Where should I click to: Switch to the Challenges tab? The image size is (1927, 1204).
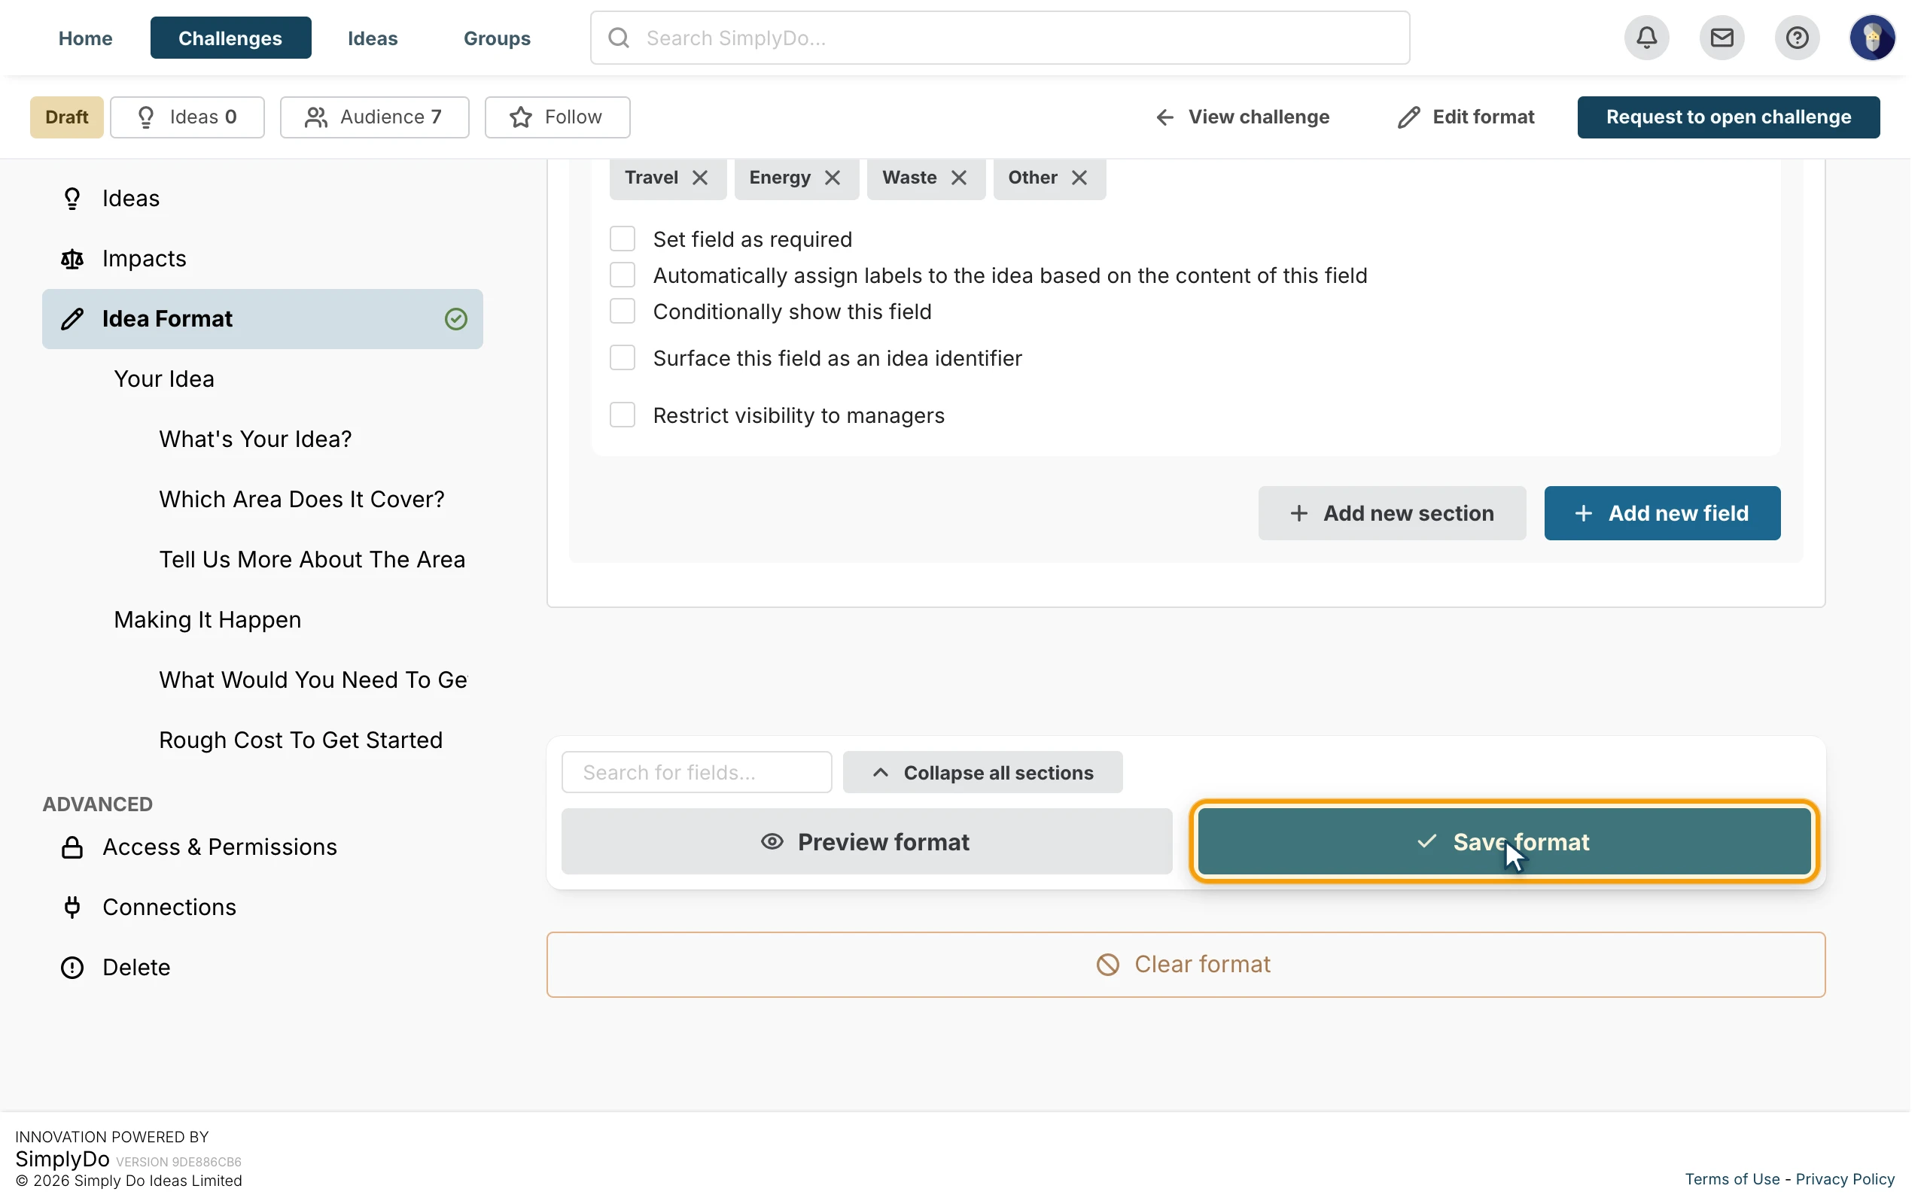click(230, 38)
